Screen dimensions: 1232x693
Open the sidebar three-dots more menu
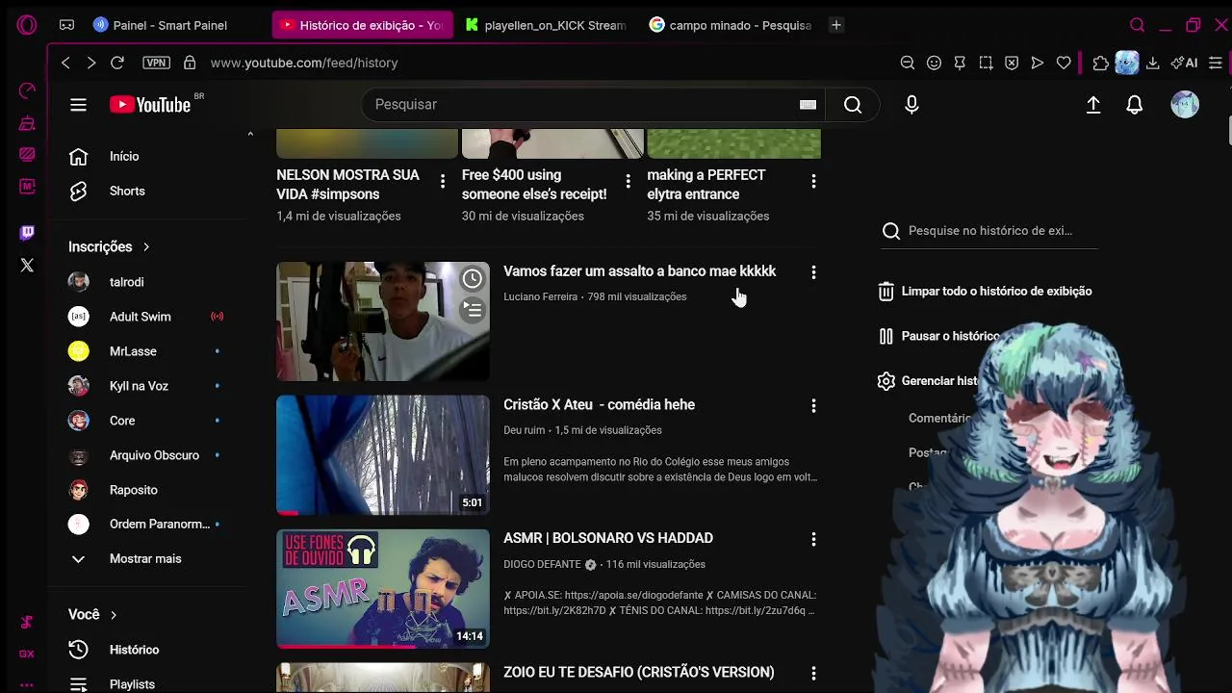click(x=27, y=685)
